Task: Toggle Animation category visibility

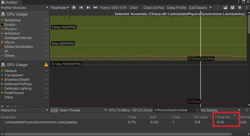Action: 2,33
